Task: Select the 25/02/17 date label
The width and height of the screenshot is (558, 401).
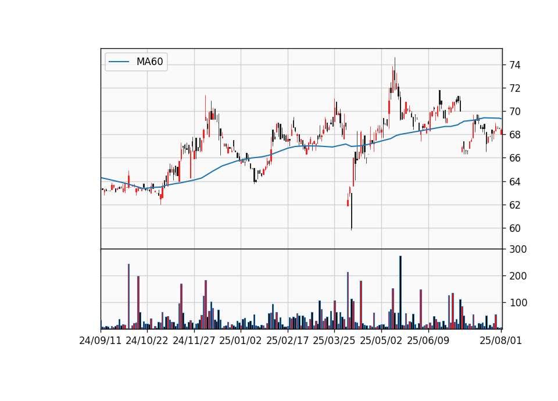Action: [288, 341]
